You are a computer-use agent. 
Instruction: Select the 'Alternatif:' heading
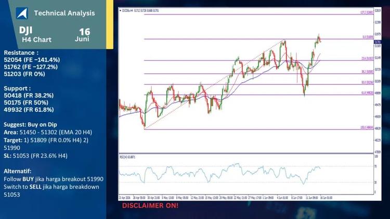tap(18, 171)
